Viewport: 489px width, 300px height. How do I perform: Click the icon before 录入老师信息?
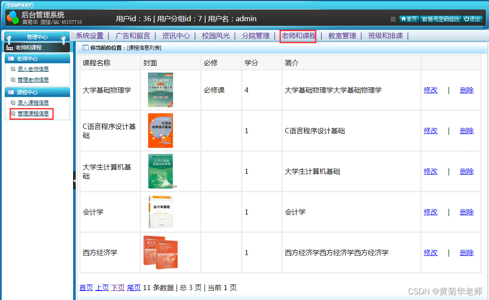(x=13, y=69)
